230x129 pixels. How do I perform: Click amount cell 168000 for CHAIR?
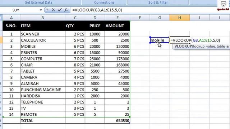click(118, 65)
